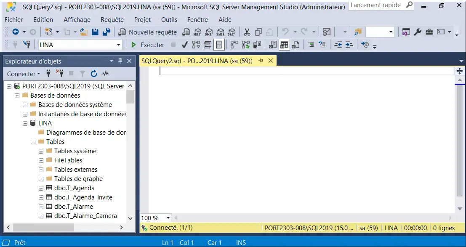Click the Save All icon
Screen dimensions: 466x247
(x=107, y=32)
